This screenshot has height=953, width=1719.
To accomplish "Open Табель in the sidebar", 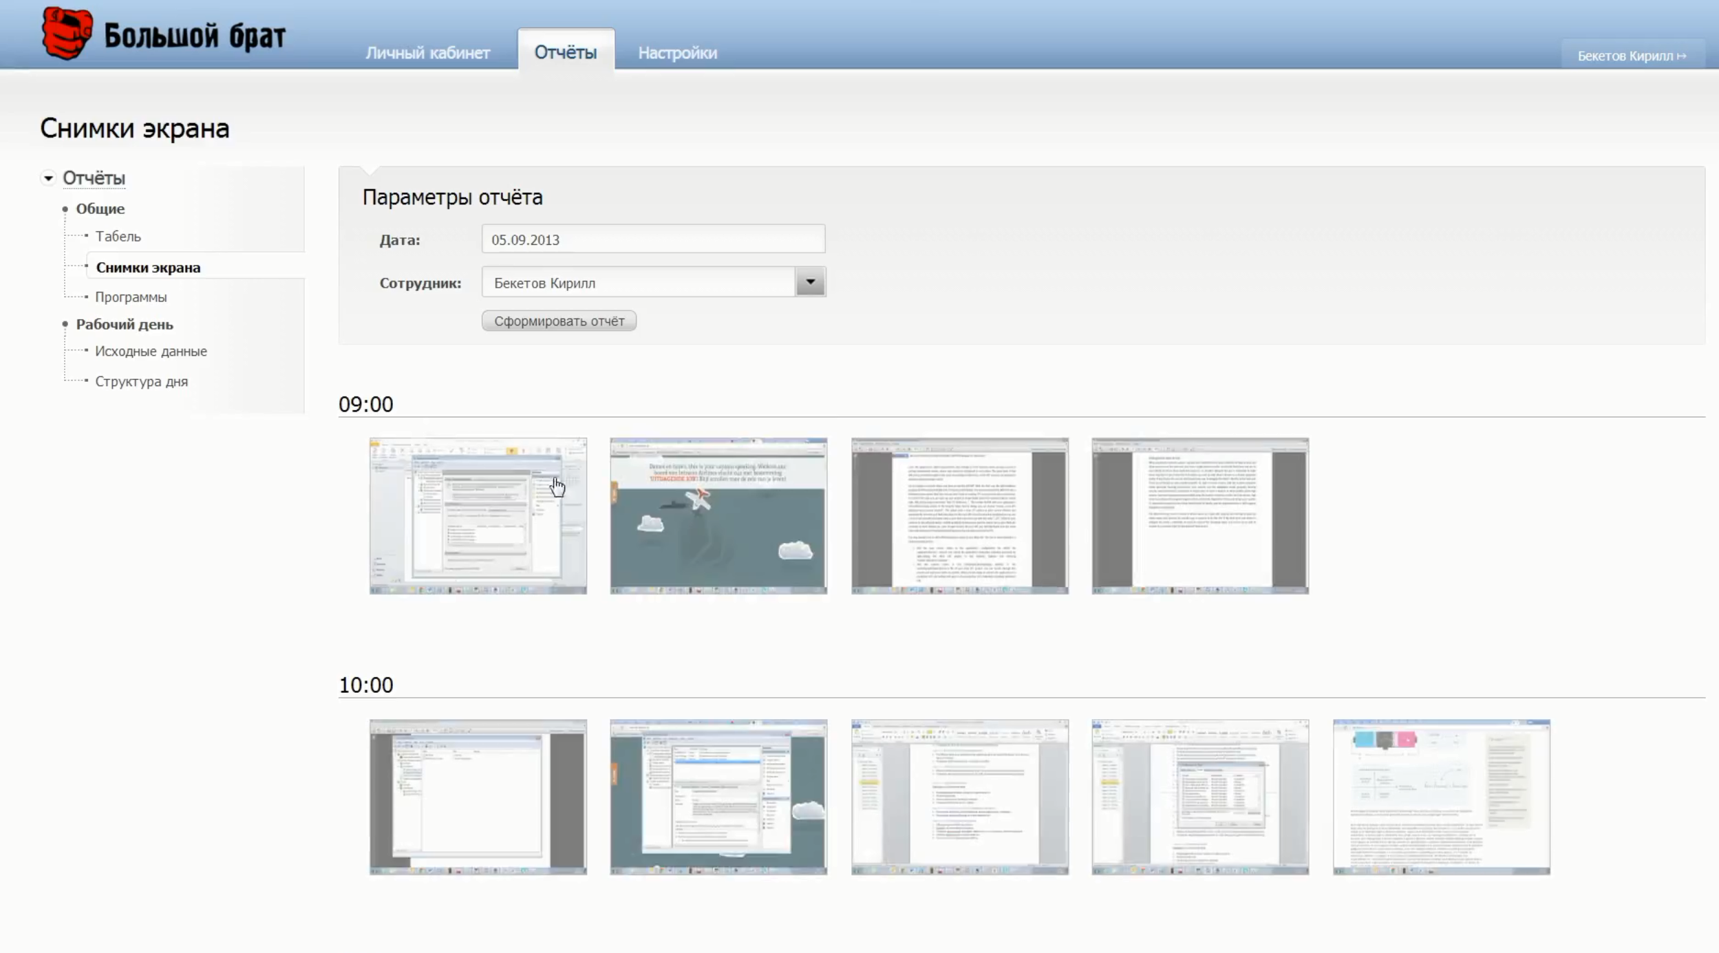I will (118, 237).
